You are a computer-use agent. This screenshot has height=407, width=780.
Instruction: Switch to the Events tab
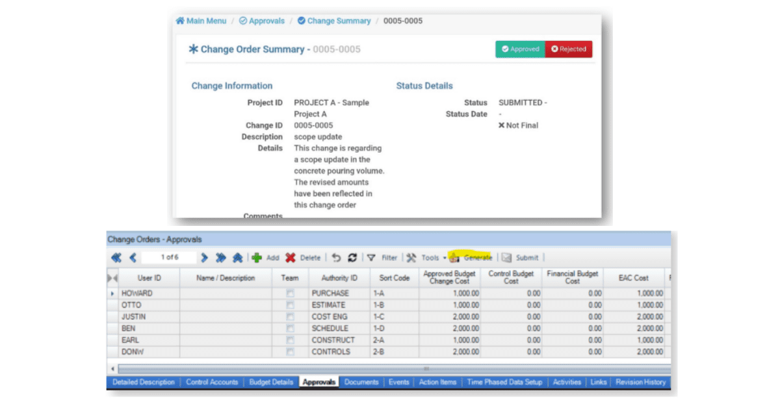pyautogui.click(x=398, y=382)
